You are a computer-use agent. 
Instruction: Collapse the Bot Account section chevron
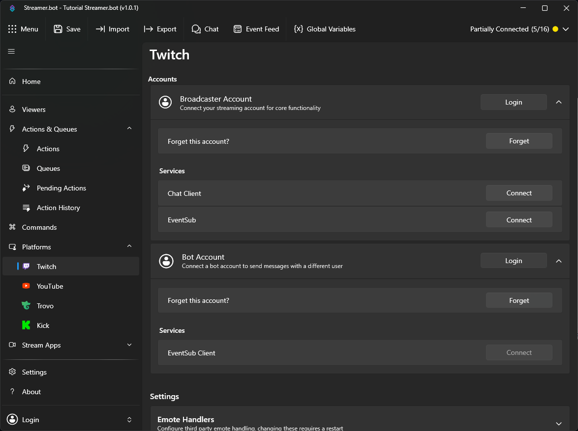tap(558, 261)
